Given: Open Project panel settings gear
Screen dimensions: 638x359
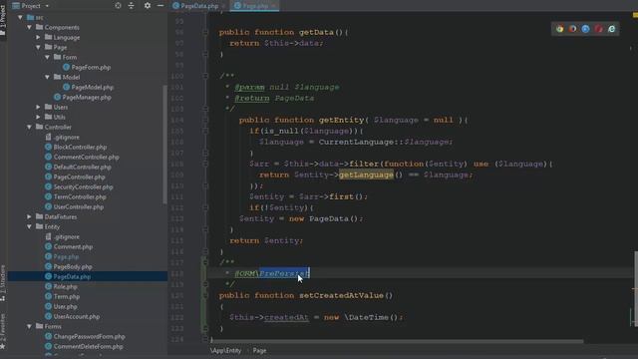Looking at the screenshot, I should 148,6.
